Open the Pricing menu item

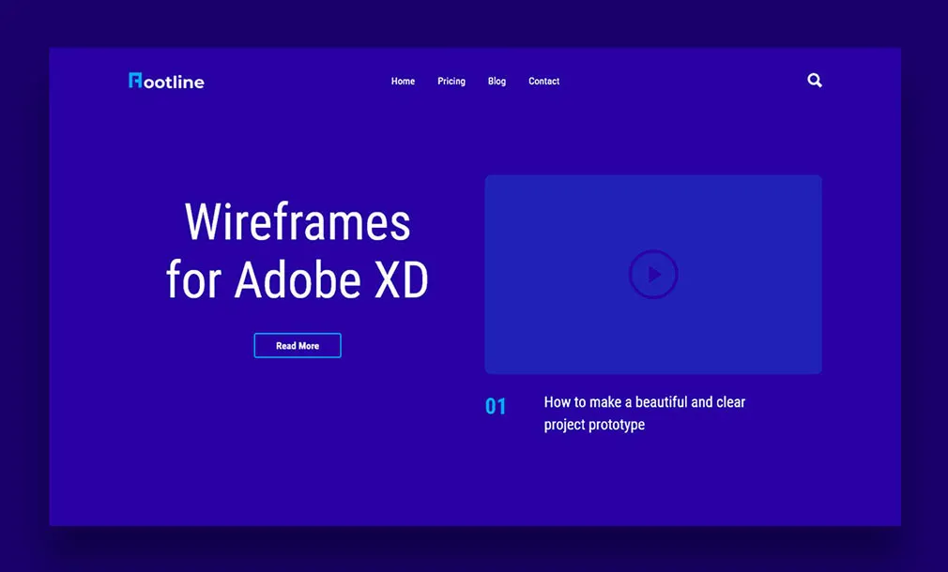pyautogui.click(x=451, y=81)
